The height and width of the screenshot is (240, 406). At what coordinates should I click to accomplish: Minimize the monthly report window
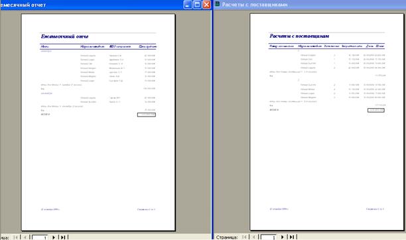pos(188,5)
